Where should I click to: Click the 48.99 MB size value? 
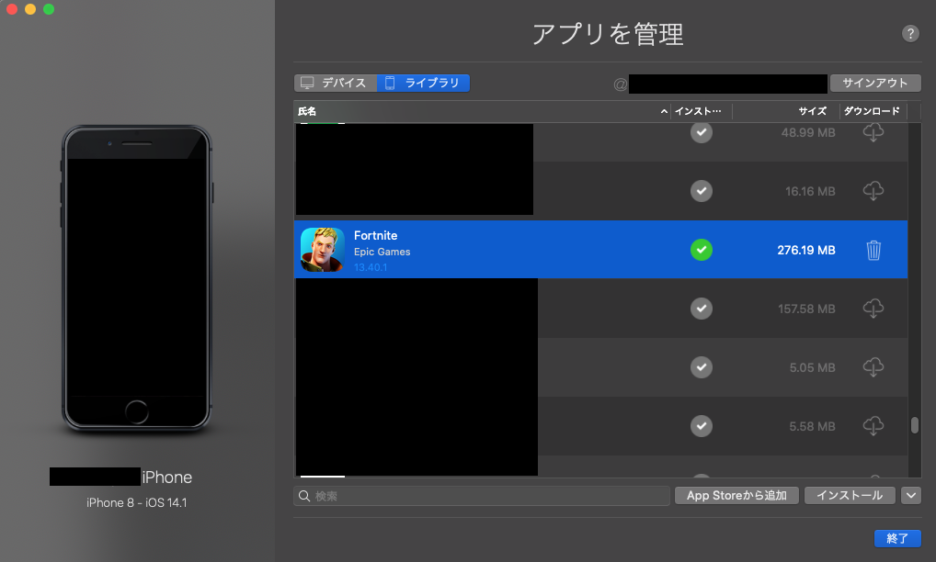pyautogui.click(x=808, y=133)
